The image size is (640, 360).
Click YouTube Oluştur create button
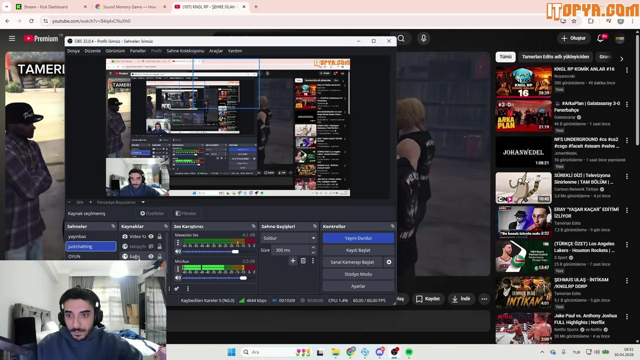coord(573,38)
